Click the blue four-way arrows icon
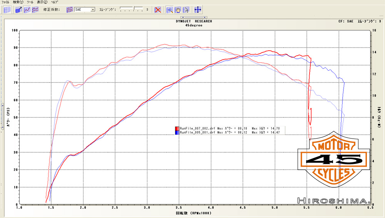 198,10
